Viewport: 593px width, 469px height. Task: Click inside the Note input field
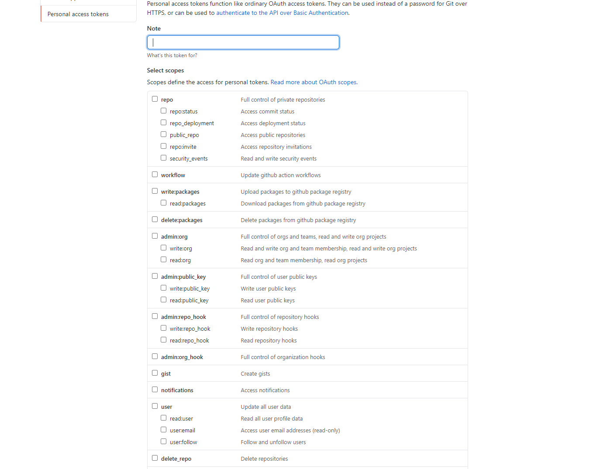tap(243, 42)
